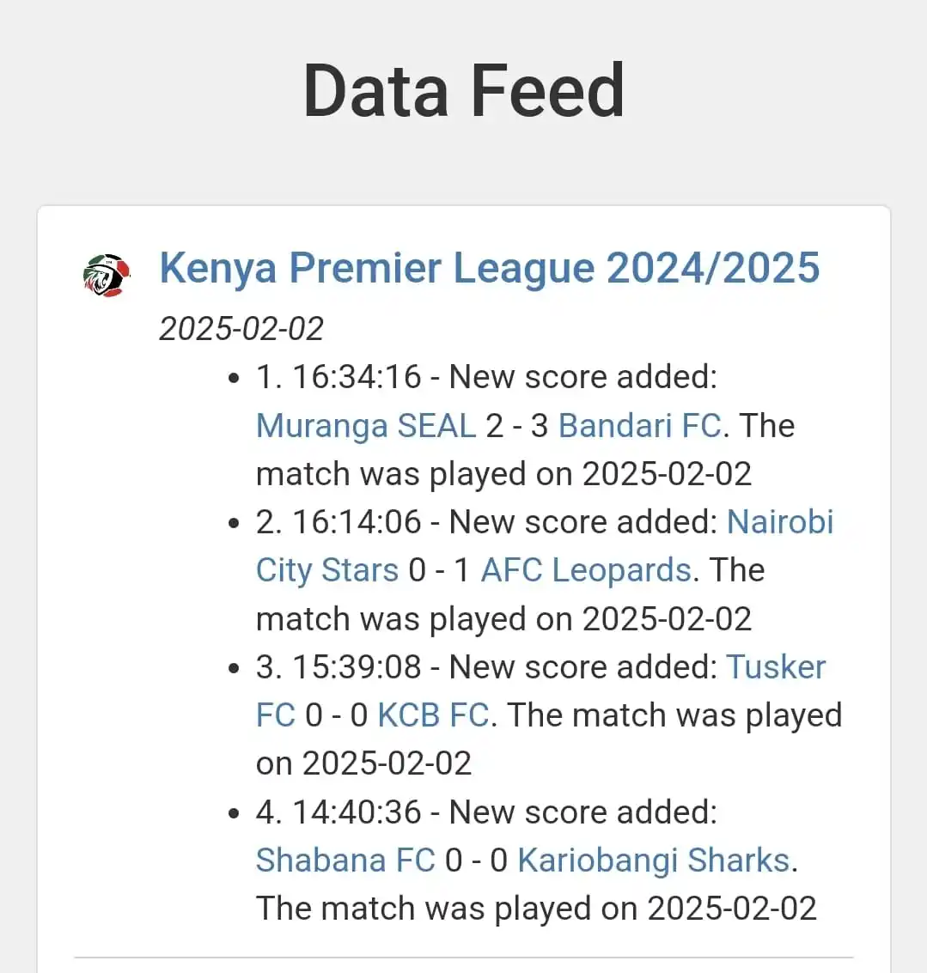The image size is (927, 973).
Task: Select the 14:40:36 timestamp entry
Action: coord(357,812)
